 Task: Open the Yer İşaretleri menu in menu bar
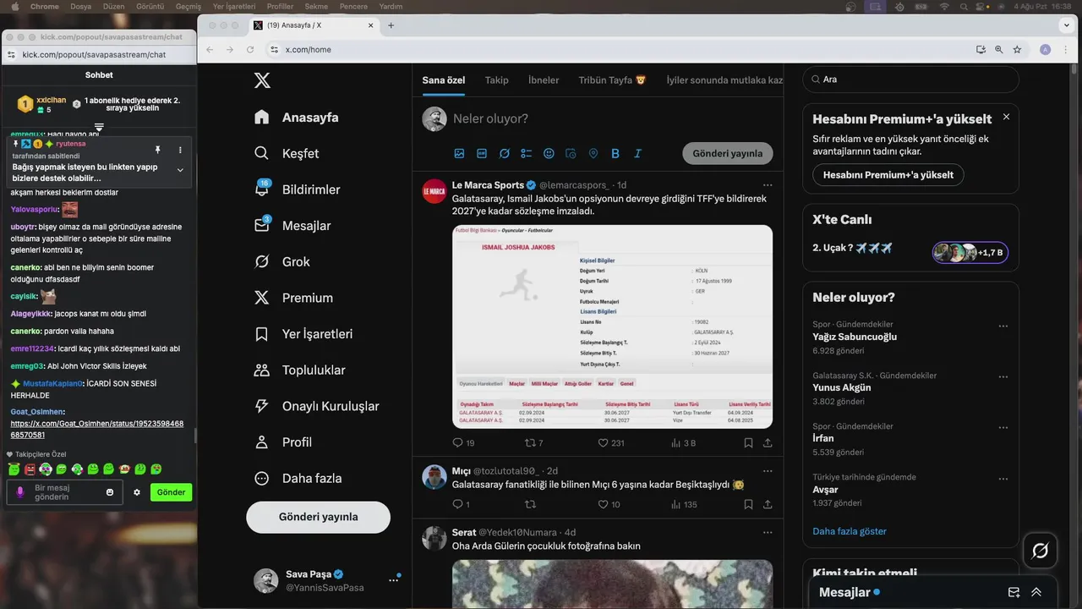click(x=234, y=6)
